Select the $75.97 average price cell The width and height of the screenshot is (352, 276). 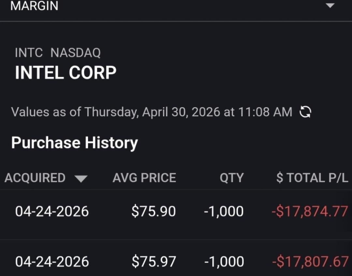tap(154, 262)
